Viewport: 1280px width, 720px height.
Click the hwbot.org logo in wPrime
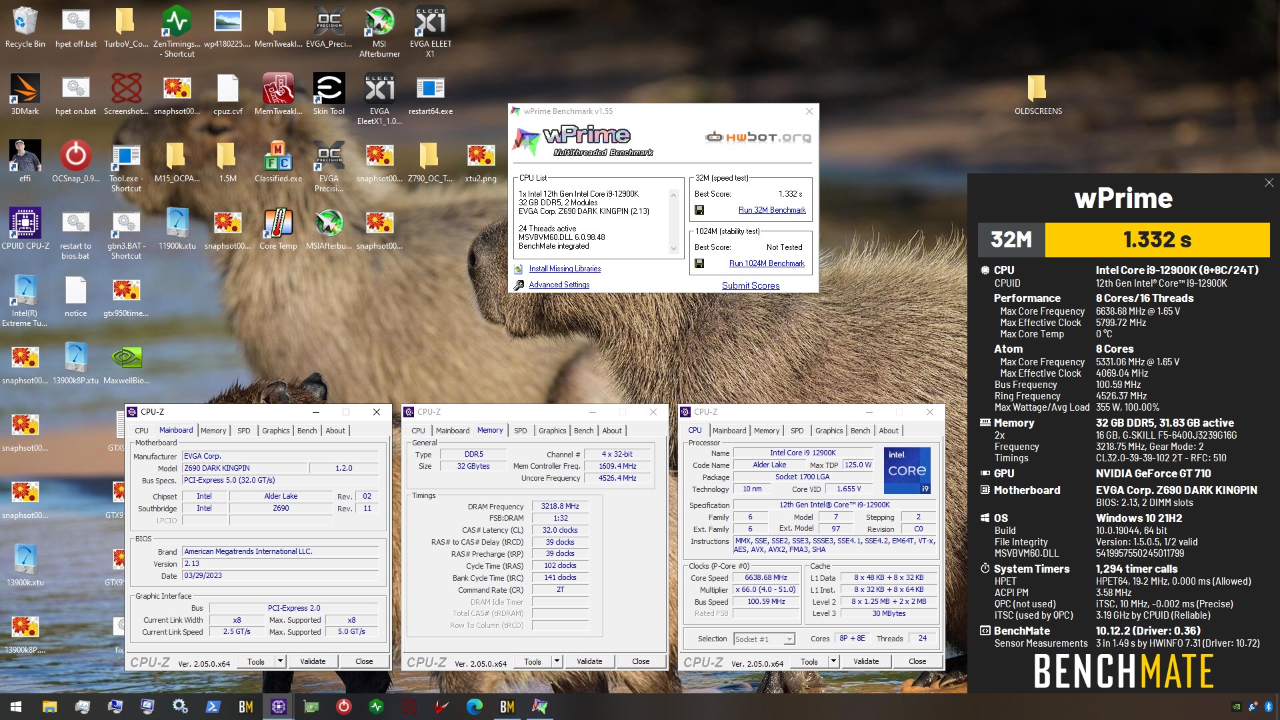coord(759,137)
